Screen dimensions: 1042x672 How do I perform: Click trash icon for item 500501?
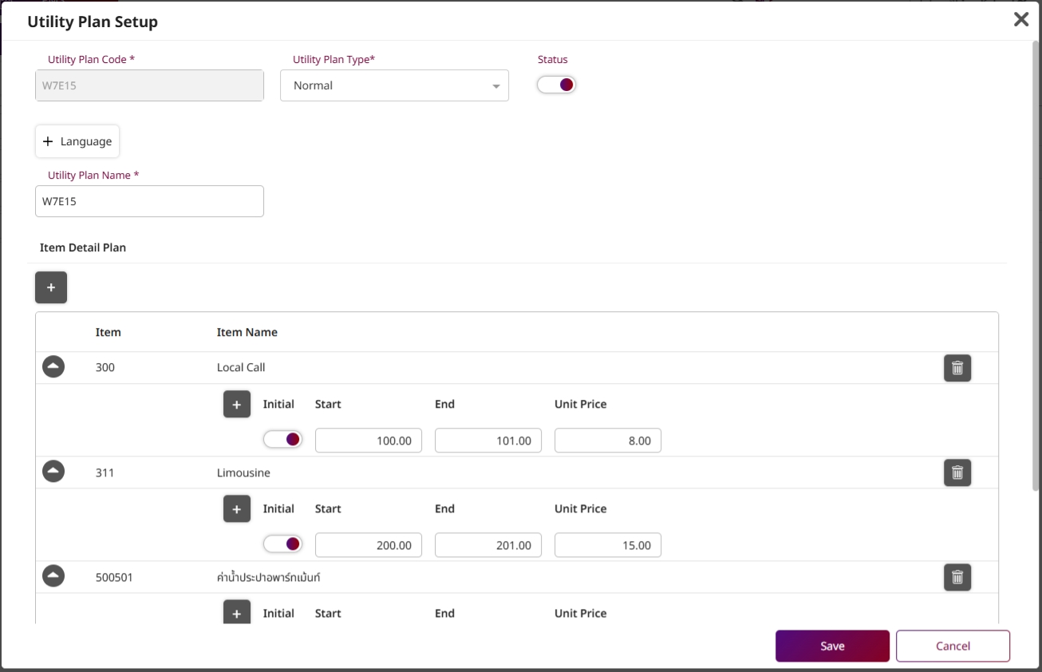[957, 577]
